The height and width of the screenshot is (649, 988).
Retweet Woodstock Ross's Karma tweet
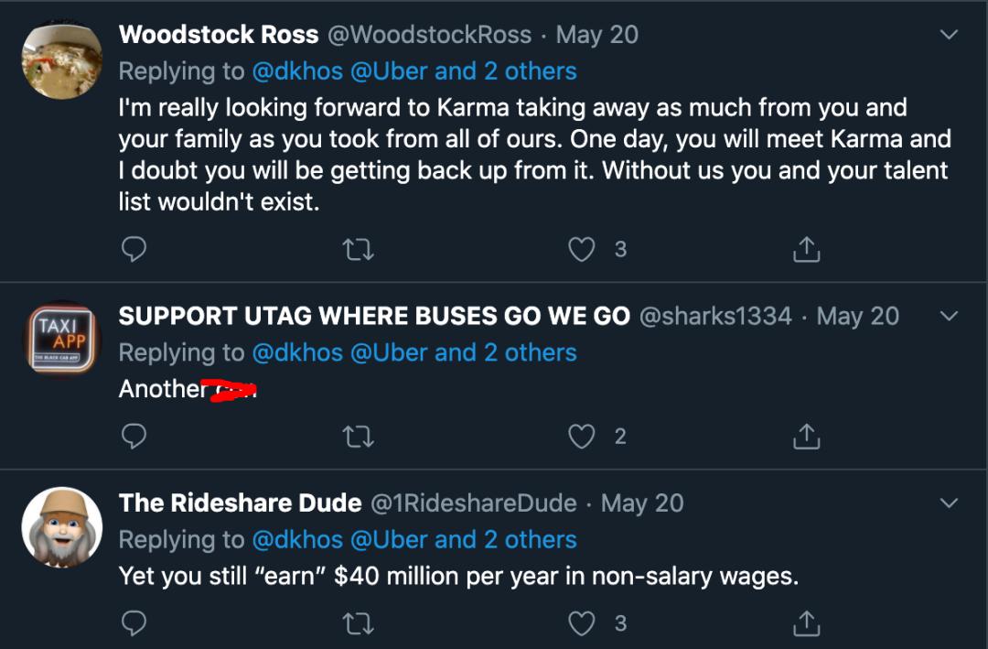click(x=358, y=249)
